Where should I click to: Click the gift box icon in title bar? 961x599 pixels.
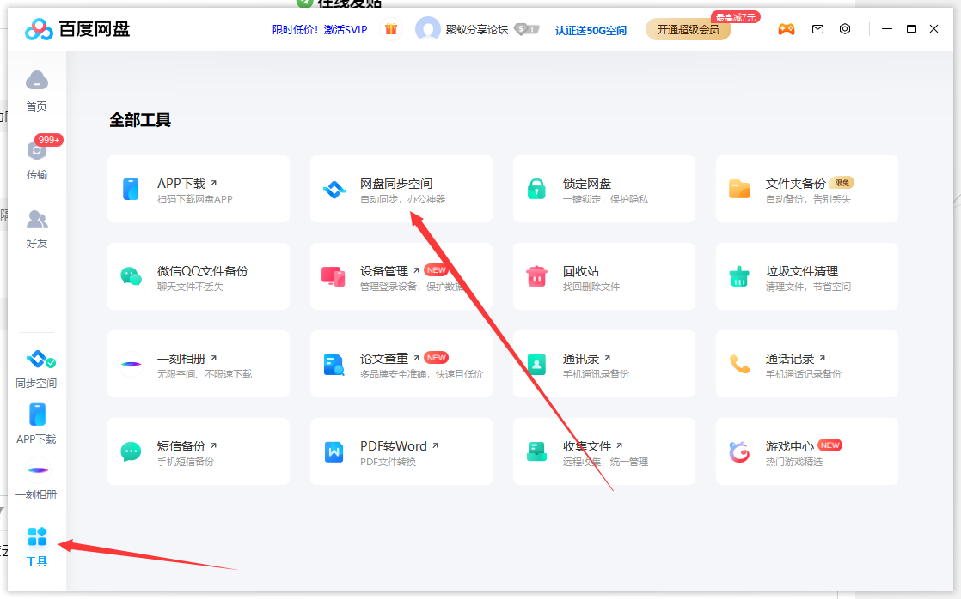[391, 29]
